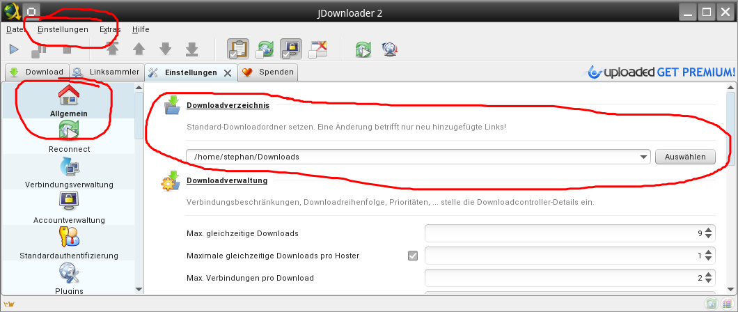
Task: Open Verbindungsverwaltung settings category
Action: (69, 172)
